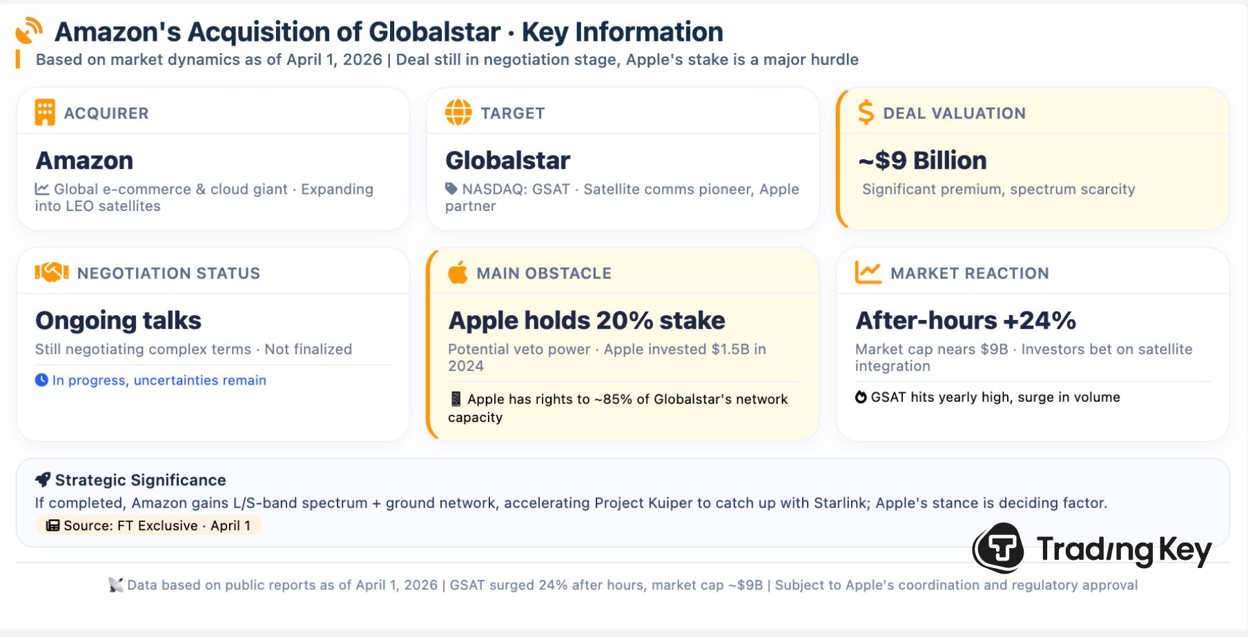1248x637 pixels.
Task: Click the clock icon beside In progress
Action: click(41, 380)
